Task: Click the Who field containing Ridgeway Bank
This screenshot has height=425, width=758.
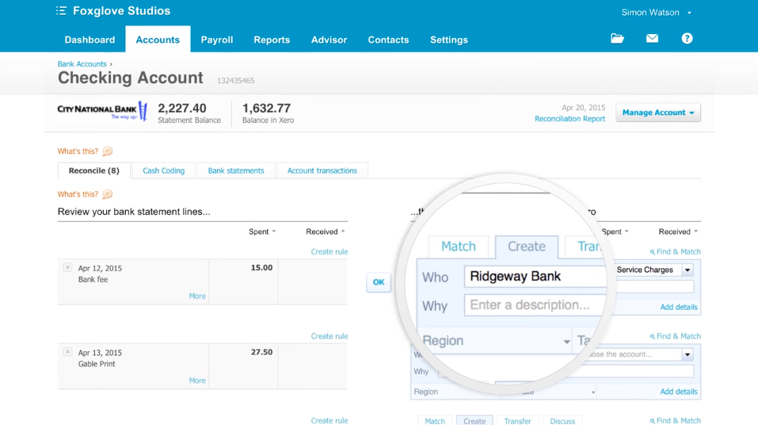Action: coord(535,277)
